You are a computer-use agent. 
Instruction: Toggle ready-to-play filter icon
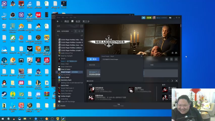82,31
